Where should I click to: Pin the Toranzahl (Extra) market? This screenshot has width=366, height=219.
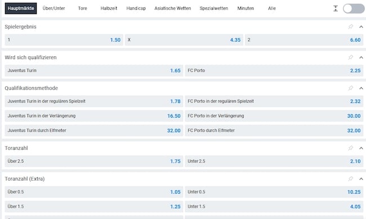point(350,179)
